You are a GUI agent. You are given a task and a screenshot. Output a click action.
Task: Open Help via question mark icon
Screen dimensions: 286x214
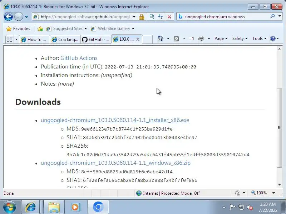point(273,39)
